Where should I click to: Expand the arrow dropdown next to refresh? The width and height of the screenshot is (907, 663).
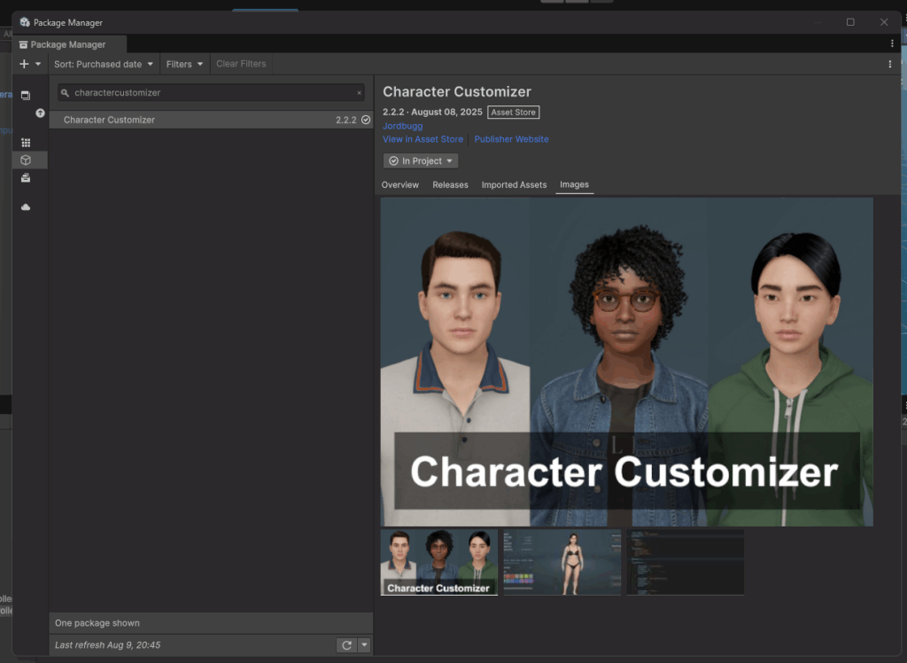(364, 645)
